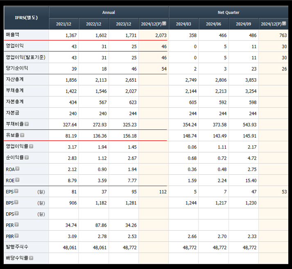Click 부채비율 value 327.64
The width and height of the screenshot is (292, 269).
coord(70,125)
